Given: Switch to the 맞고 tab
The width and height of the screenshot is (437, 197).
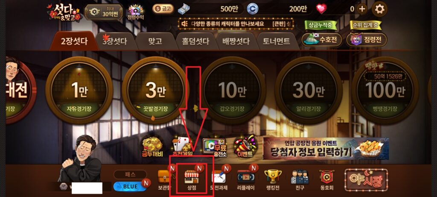Looking at the screenshot, I should [x=155, y=41].
